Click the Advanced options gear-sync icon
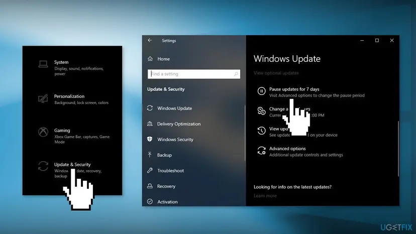 261,151
